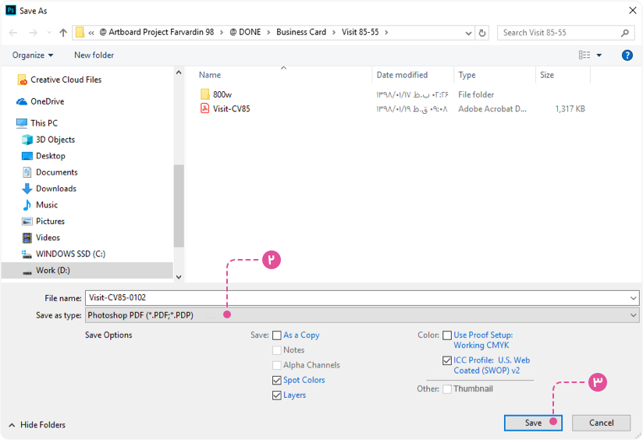Select the Visit-CV85 PDF file
Image resolution: width=643 pixels, height=440 pixels.
tap(231, 109)
